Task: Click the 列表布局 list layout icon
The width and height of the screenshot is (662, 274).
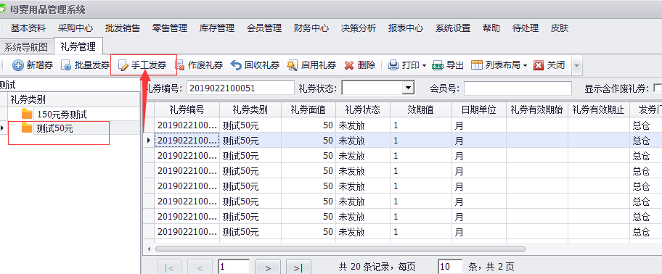Action: 477,65
